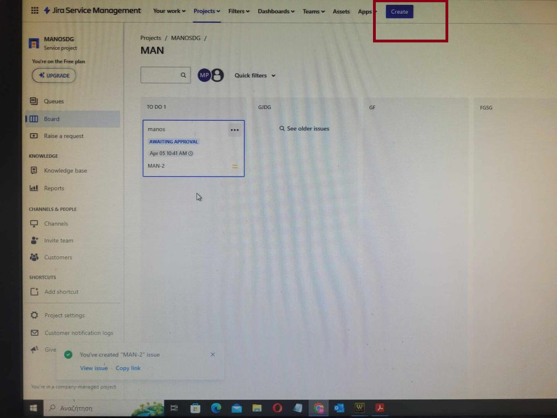Open the Assets page
The width and height of the screenshot is (557, 418).
[x=341, y=12]
